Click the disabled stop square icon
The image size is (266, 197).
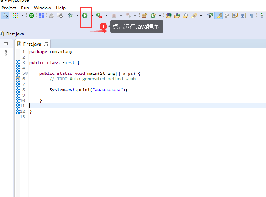click(114, 16)
